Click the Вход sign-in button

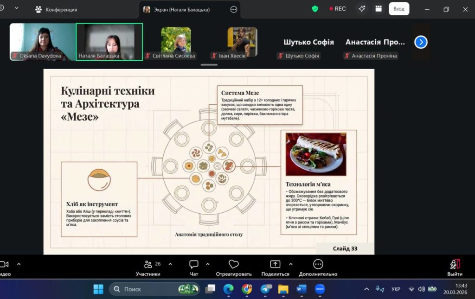pyautogui.click(x=399, y=9)
